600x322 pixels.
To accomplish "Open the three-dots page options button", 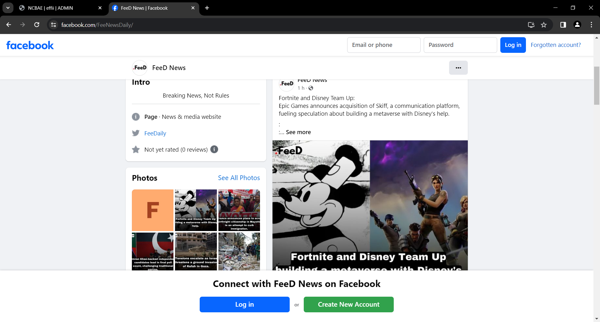I will coord(458,68).
